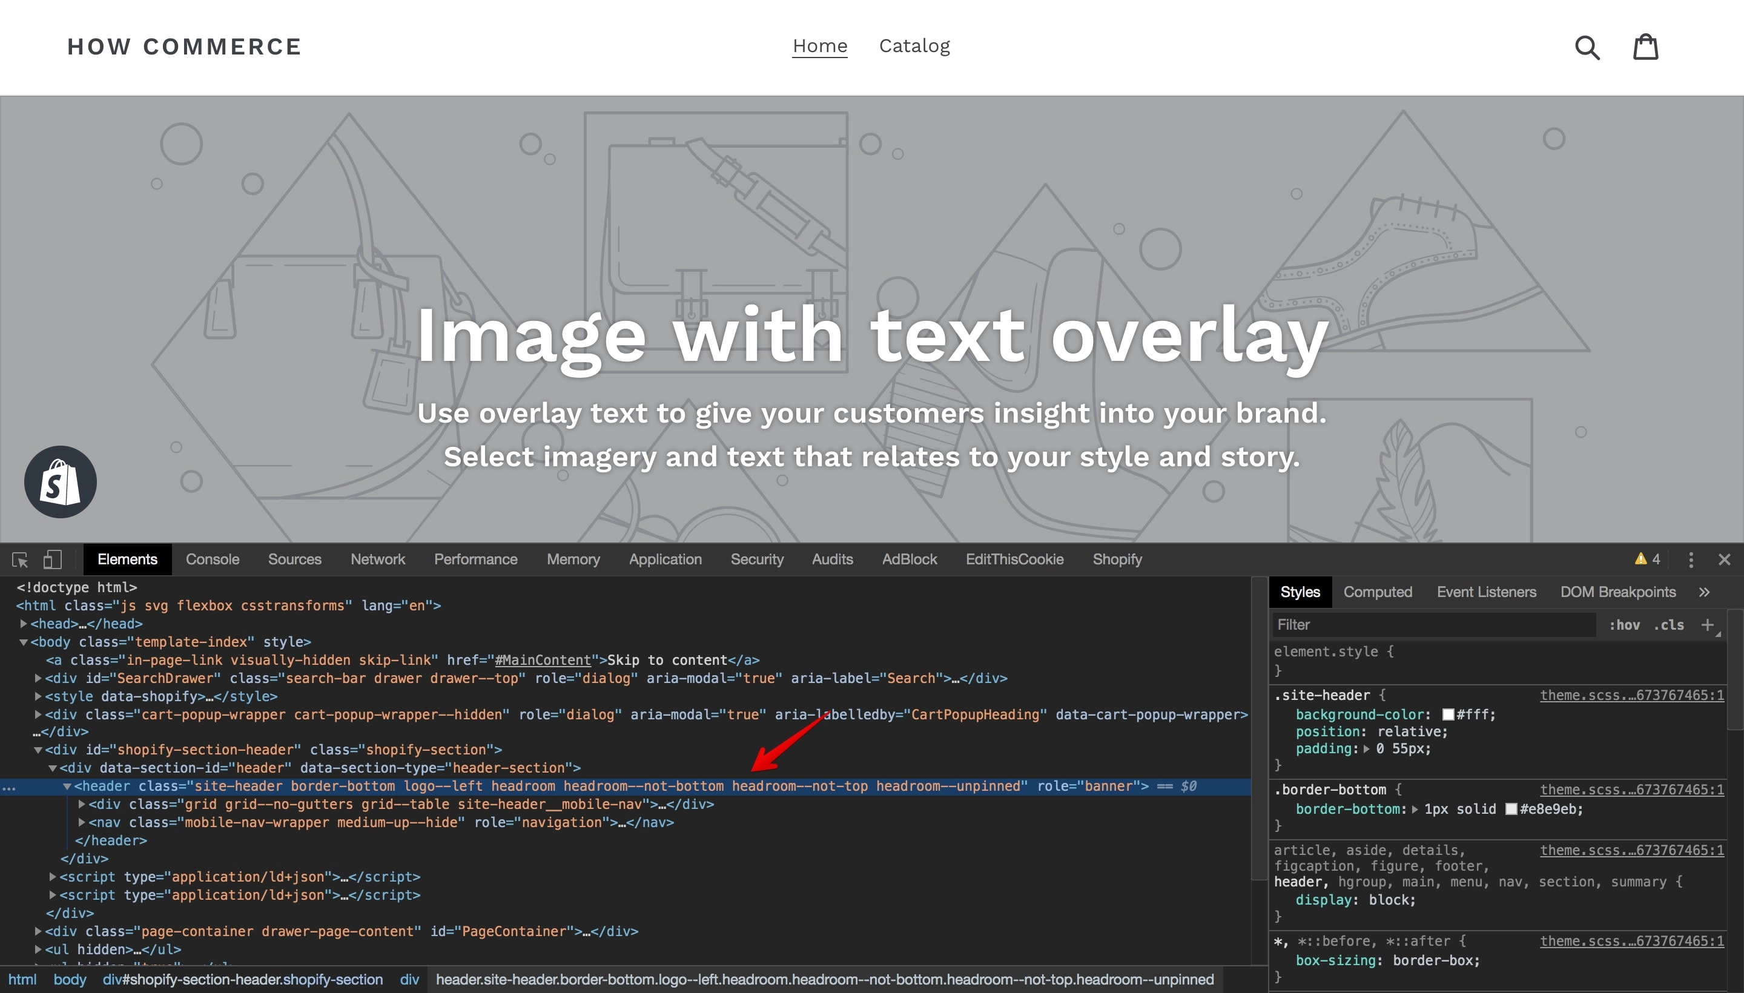Toggle the .cls classes panel

tap(1669, 625)
